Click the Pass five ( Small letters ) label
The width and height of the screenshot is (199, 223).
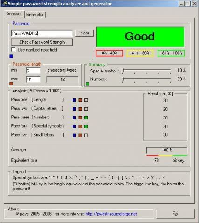point(37,135)
